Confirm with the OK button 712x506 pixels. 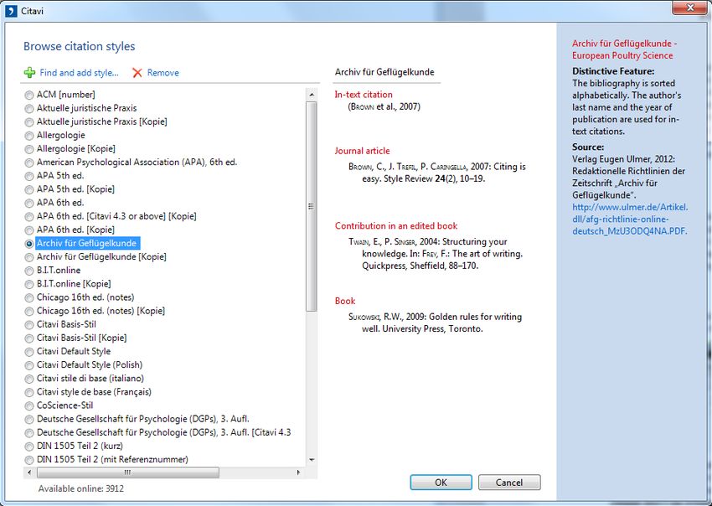click(x=441, y=483)
